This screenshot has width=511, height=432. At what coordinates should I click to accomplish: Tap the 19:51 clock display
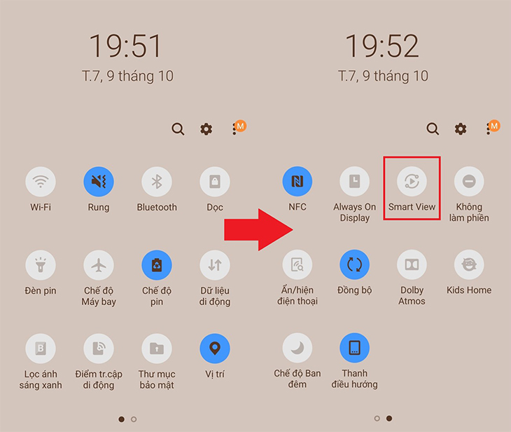(125, 46)
